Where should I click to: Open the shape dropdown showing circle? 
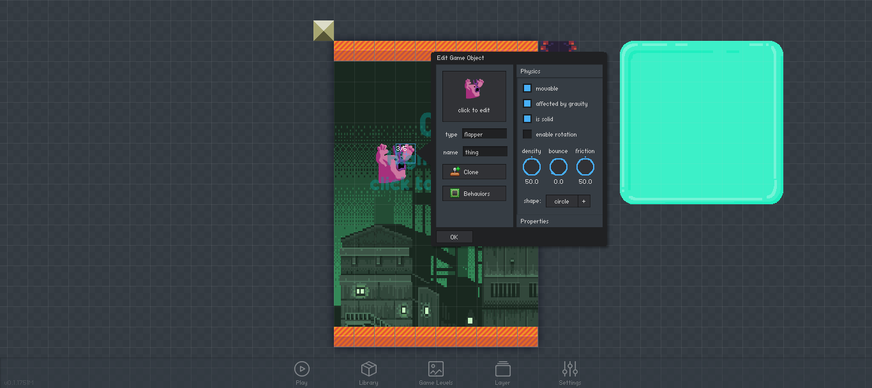562,201
